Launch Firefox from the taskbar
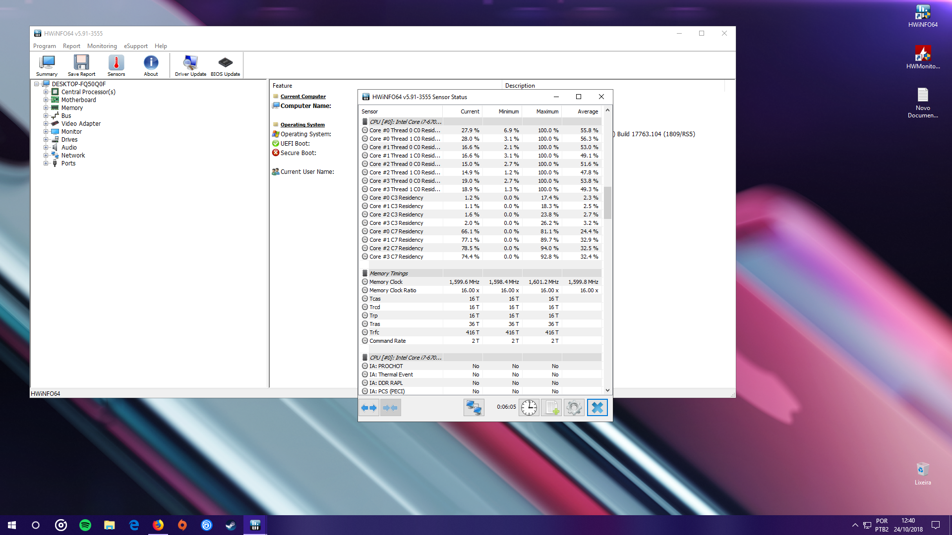Image resolution: width=952 pixels, height=535 pixels. click(158, 525)
